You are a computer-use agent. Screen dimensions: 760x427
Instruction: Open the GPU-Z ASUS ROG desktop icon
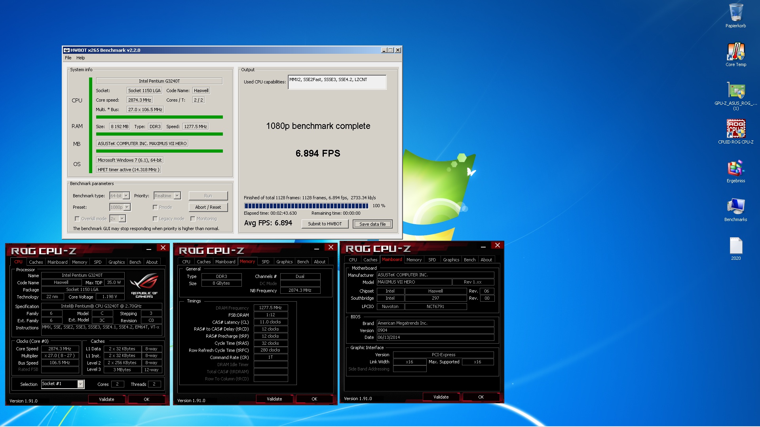pyautogui.click(x=735, y=95)
